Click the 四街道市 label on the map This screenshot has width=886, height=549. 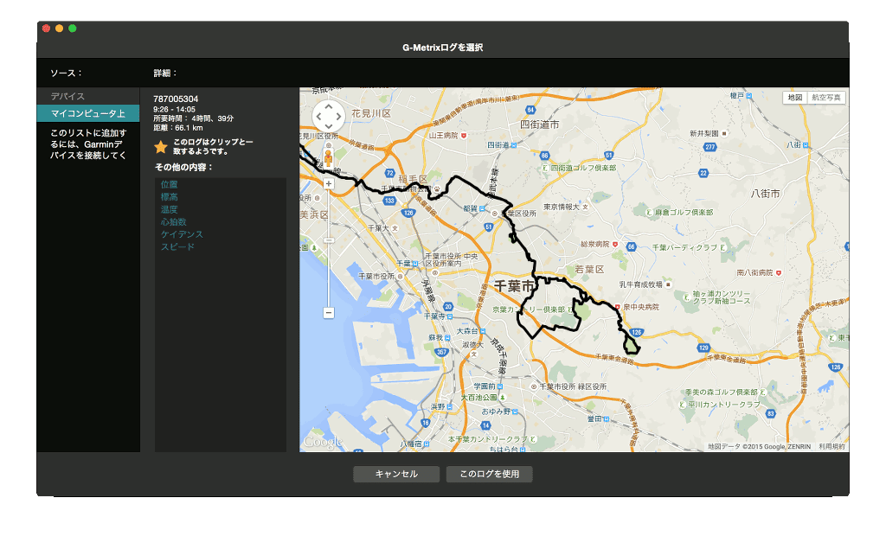540,124
